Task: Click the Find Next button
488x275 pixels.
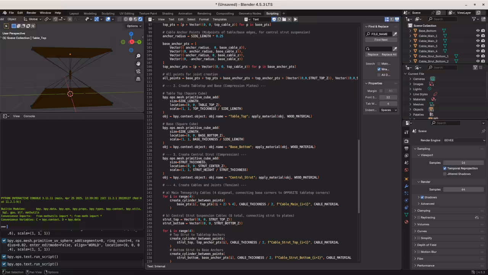Action: point(381,40)
